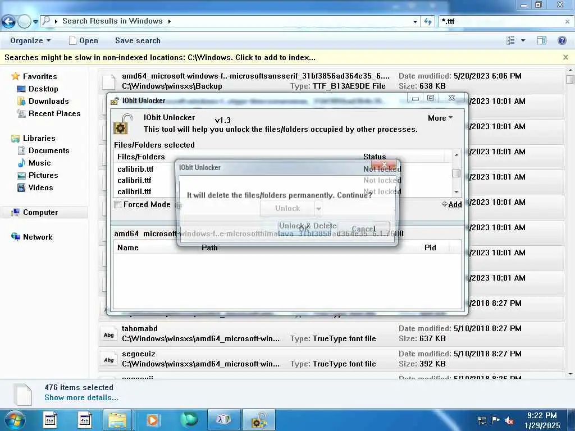575x431 pixels.
Task: Open the address bar previous locations dropdown
Action: pyautogui.click(x=415, y=22)
